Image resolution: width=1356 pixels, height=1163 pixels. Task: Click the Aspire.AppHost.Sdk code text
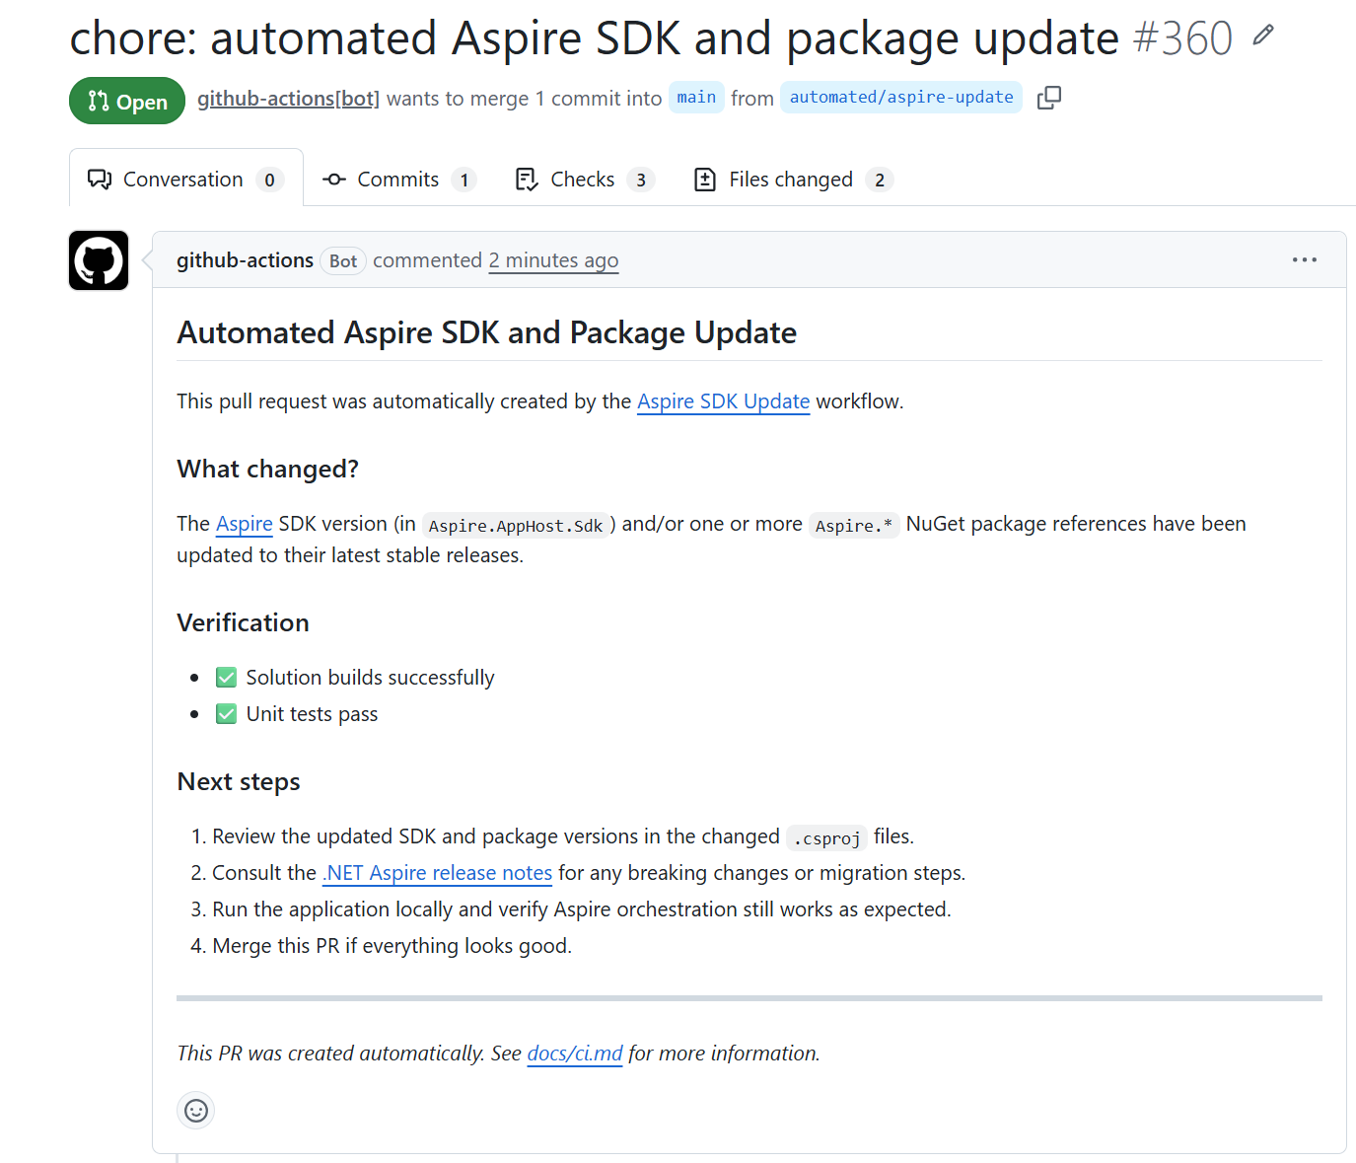tap(516, 526)
